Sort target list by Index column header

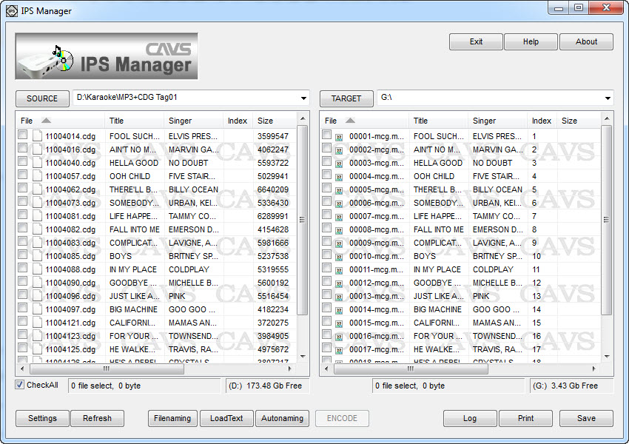[x=542, y=121]
